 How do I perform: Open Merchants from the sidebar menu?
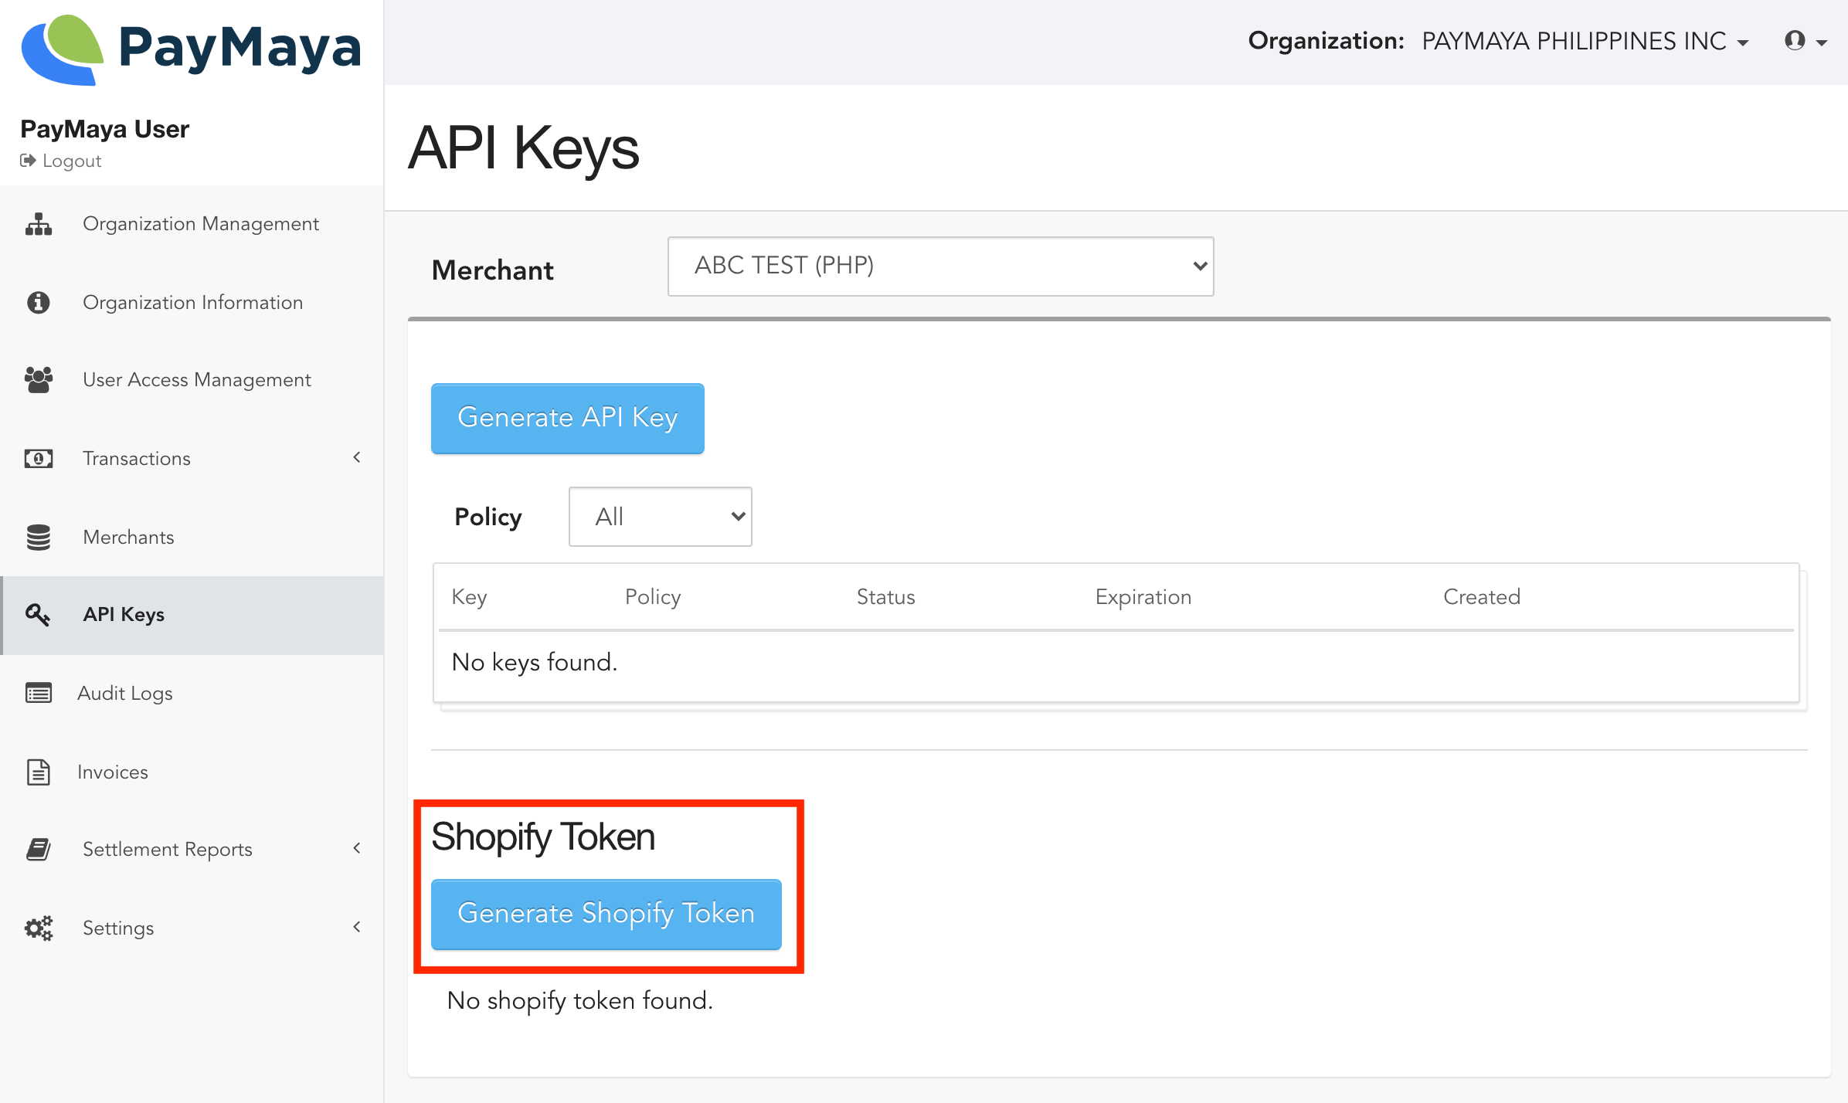click(x=128, y=538)
